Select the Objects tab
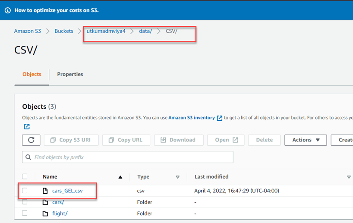This screenshot has width=353, height=223. pos(32,74)
